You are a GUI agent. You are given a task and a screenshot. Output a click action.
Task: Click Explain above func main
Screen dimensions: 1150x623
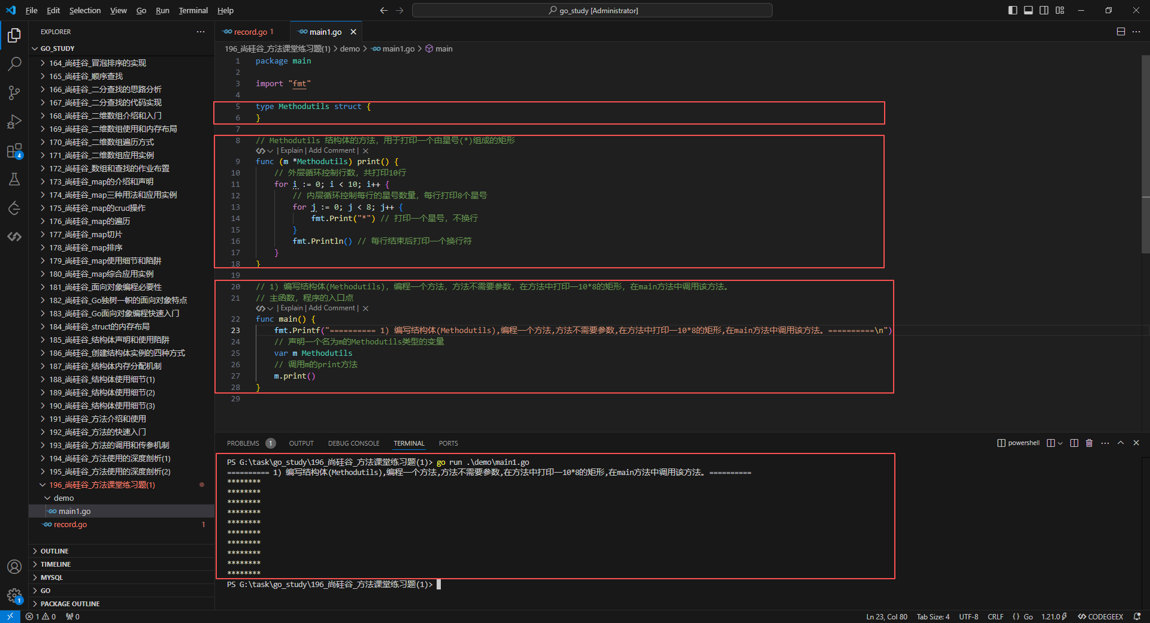(292, 309)
